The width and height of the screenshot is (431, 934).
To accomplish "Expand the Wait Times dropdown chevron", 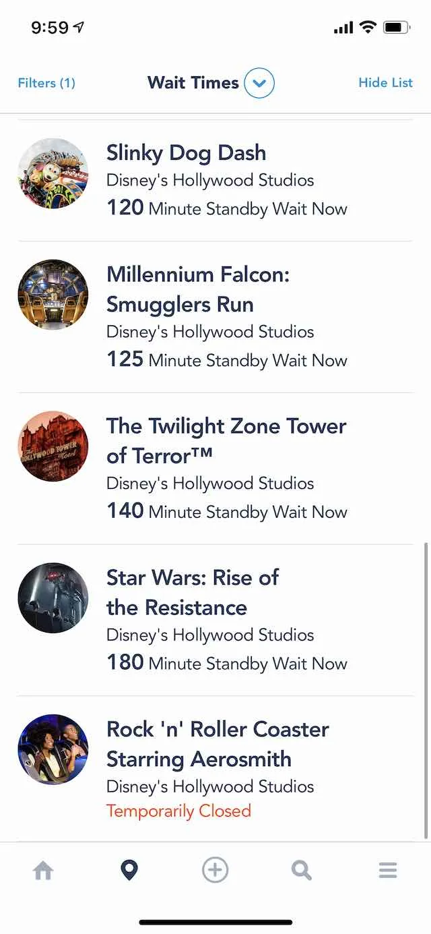I will pyautogui.click(x=259, y=84).
